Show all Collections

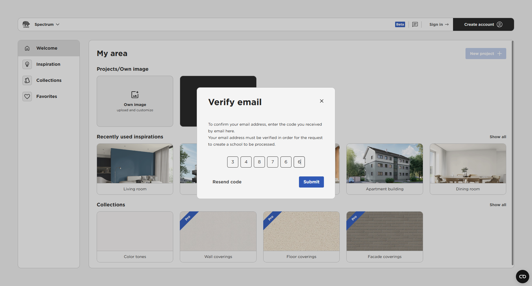point(498,205)
